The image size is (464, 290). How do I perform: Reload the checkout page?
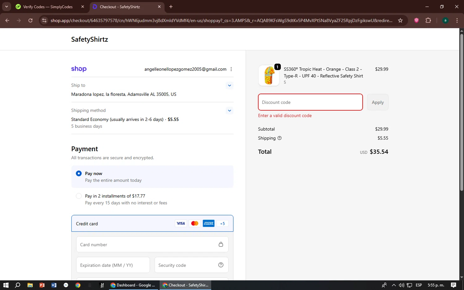30,20
